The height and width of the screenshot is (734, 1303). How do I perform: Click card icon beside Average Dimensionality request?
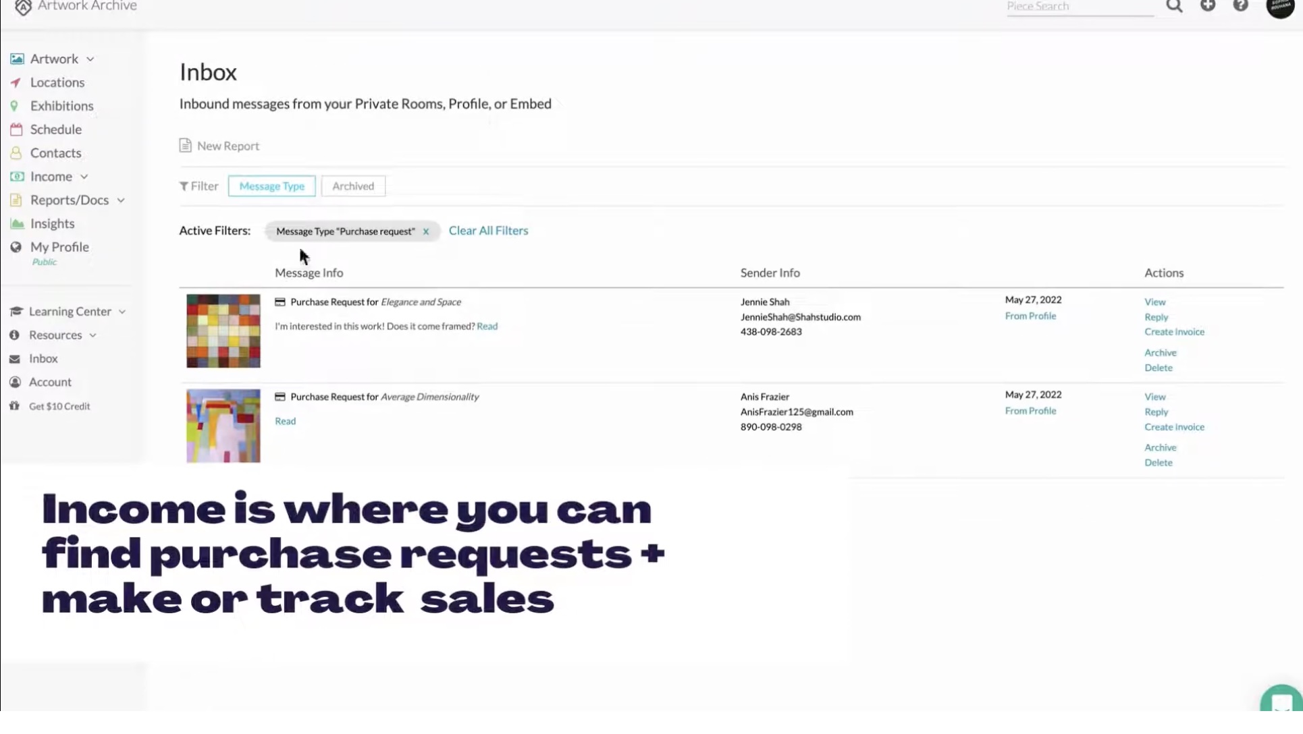[x=280, y=397]
